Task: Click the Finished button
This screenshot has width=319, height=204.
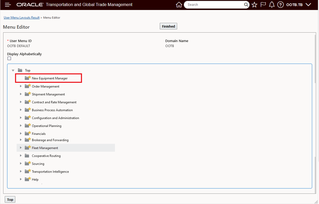Action: tap(168, 26)
